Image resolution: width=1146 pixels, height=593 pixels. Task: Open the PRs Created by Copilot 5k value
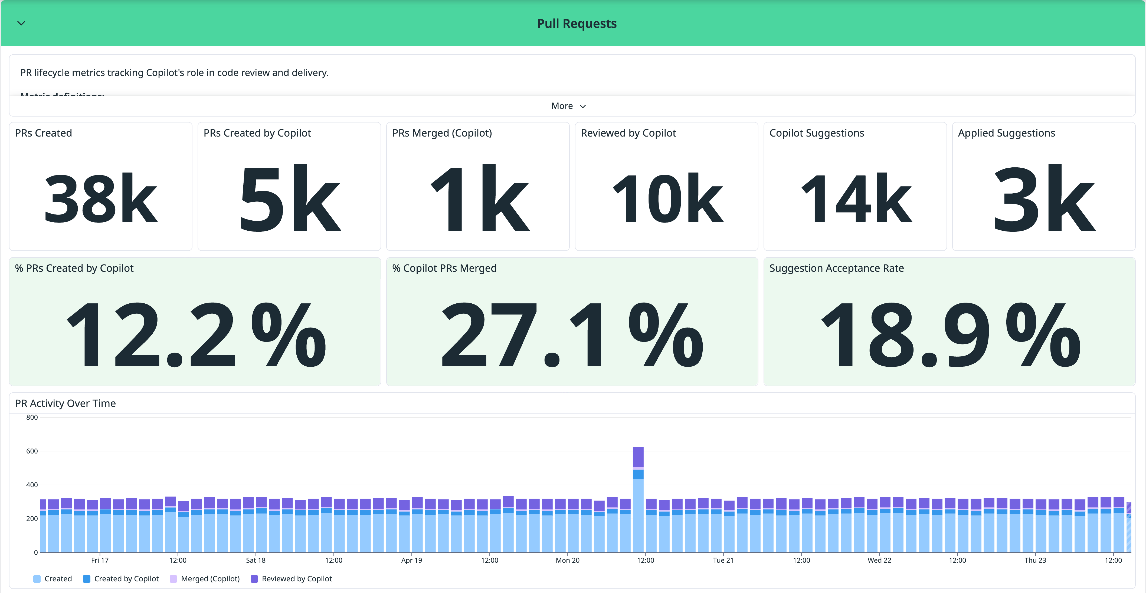(x=290, y=198)
